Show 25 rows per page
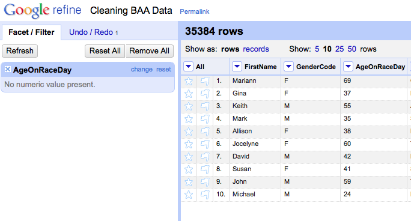This screenshot has width=411, height=221. 339,49
